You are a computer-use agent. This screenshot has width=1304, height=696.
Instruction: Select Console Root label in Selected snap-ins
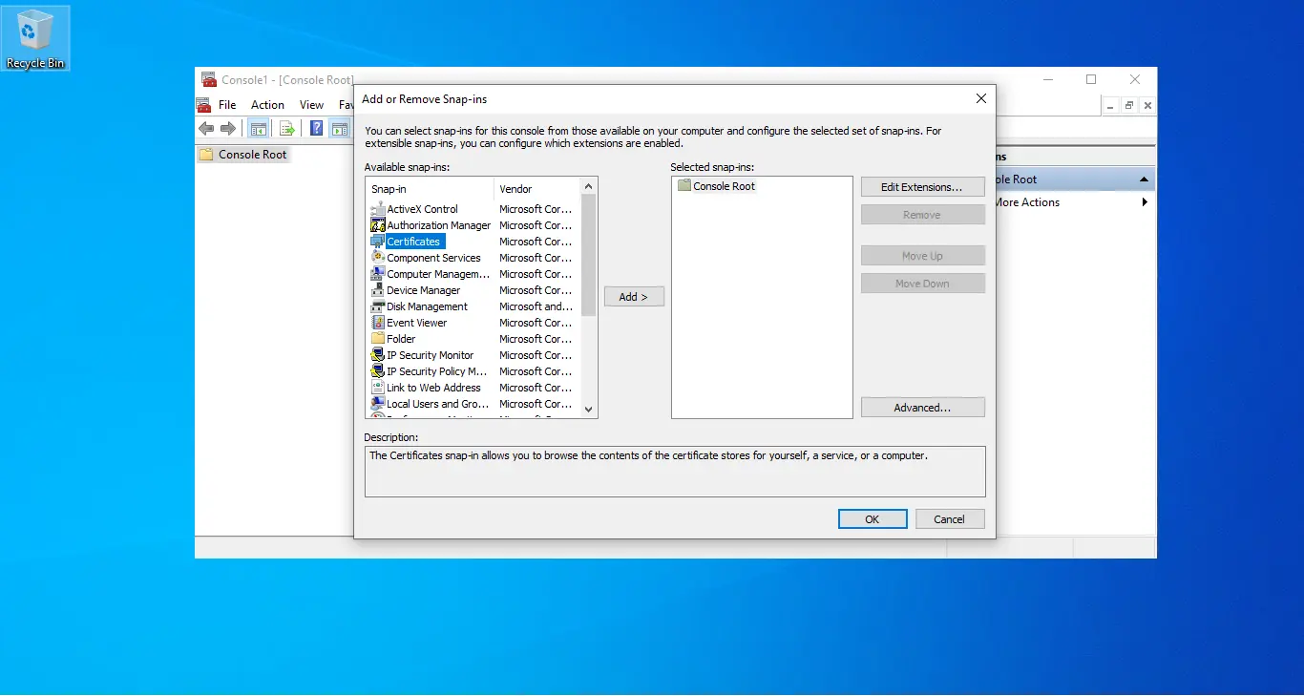[724, 186]
